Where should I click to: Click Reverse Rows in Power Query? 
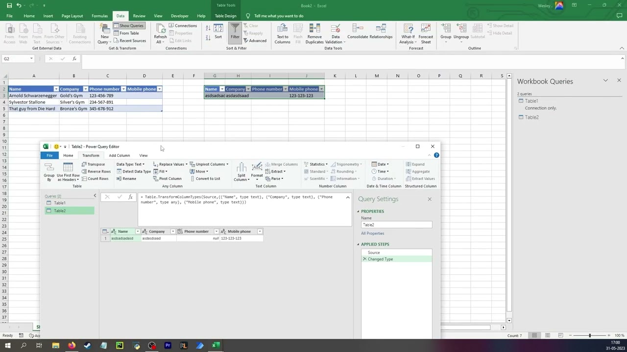pos(96,172)
